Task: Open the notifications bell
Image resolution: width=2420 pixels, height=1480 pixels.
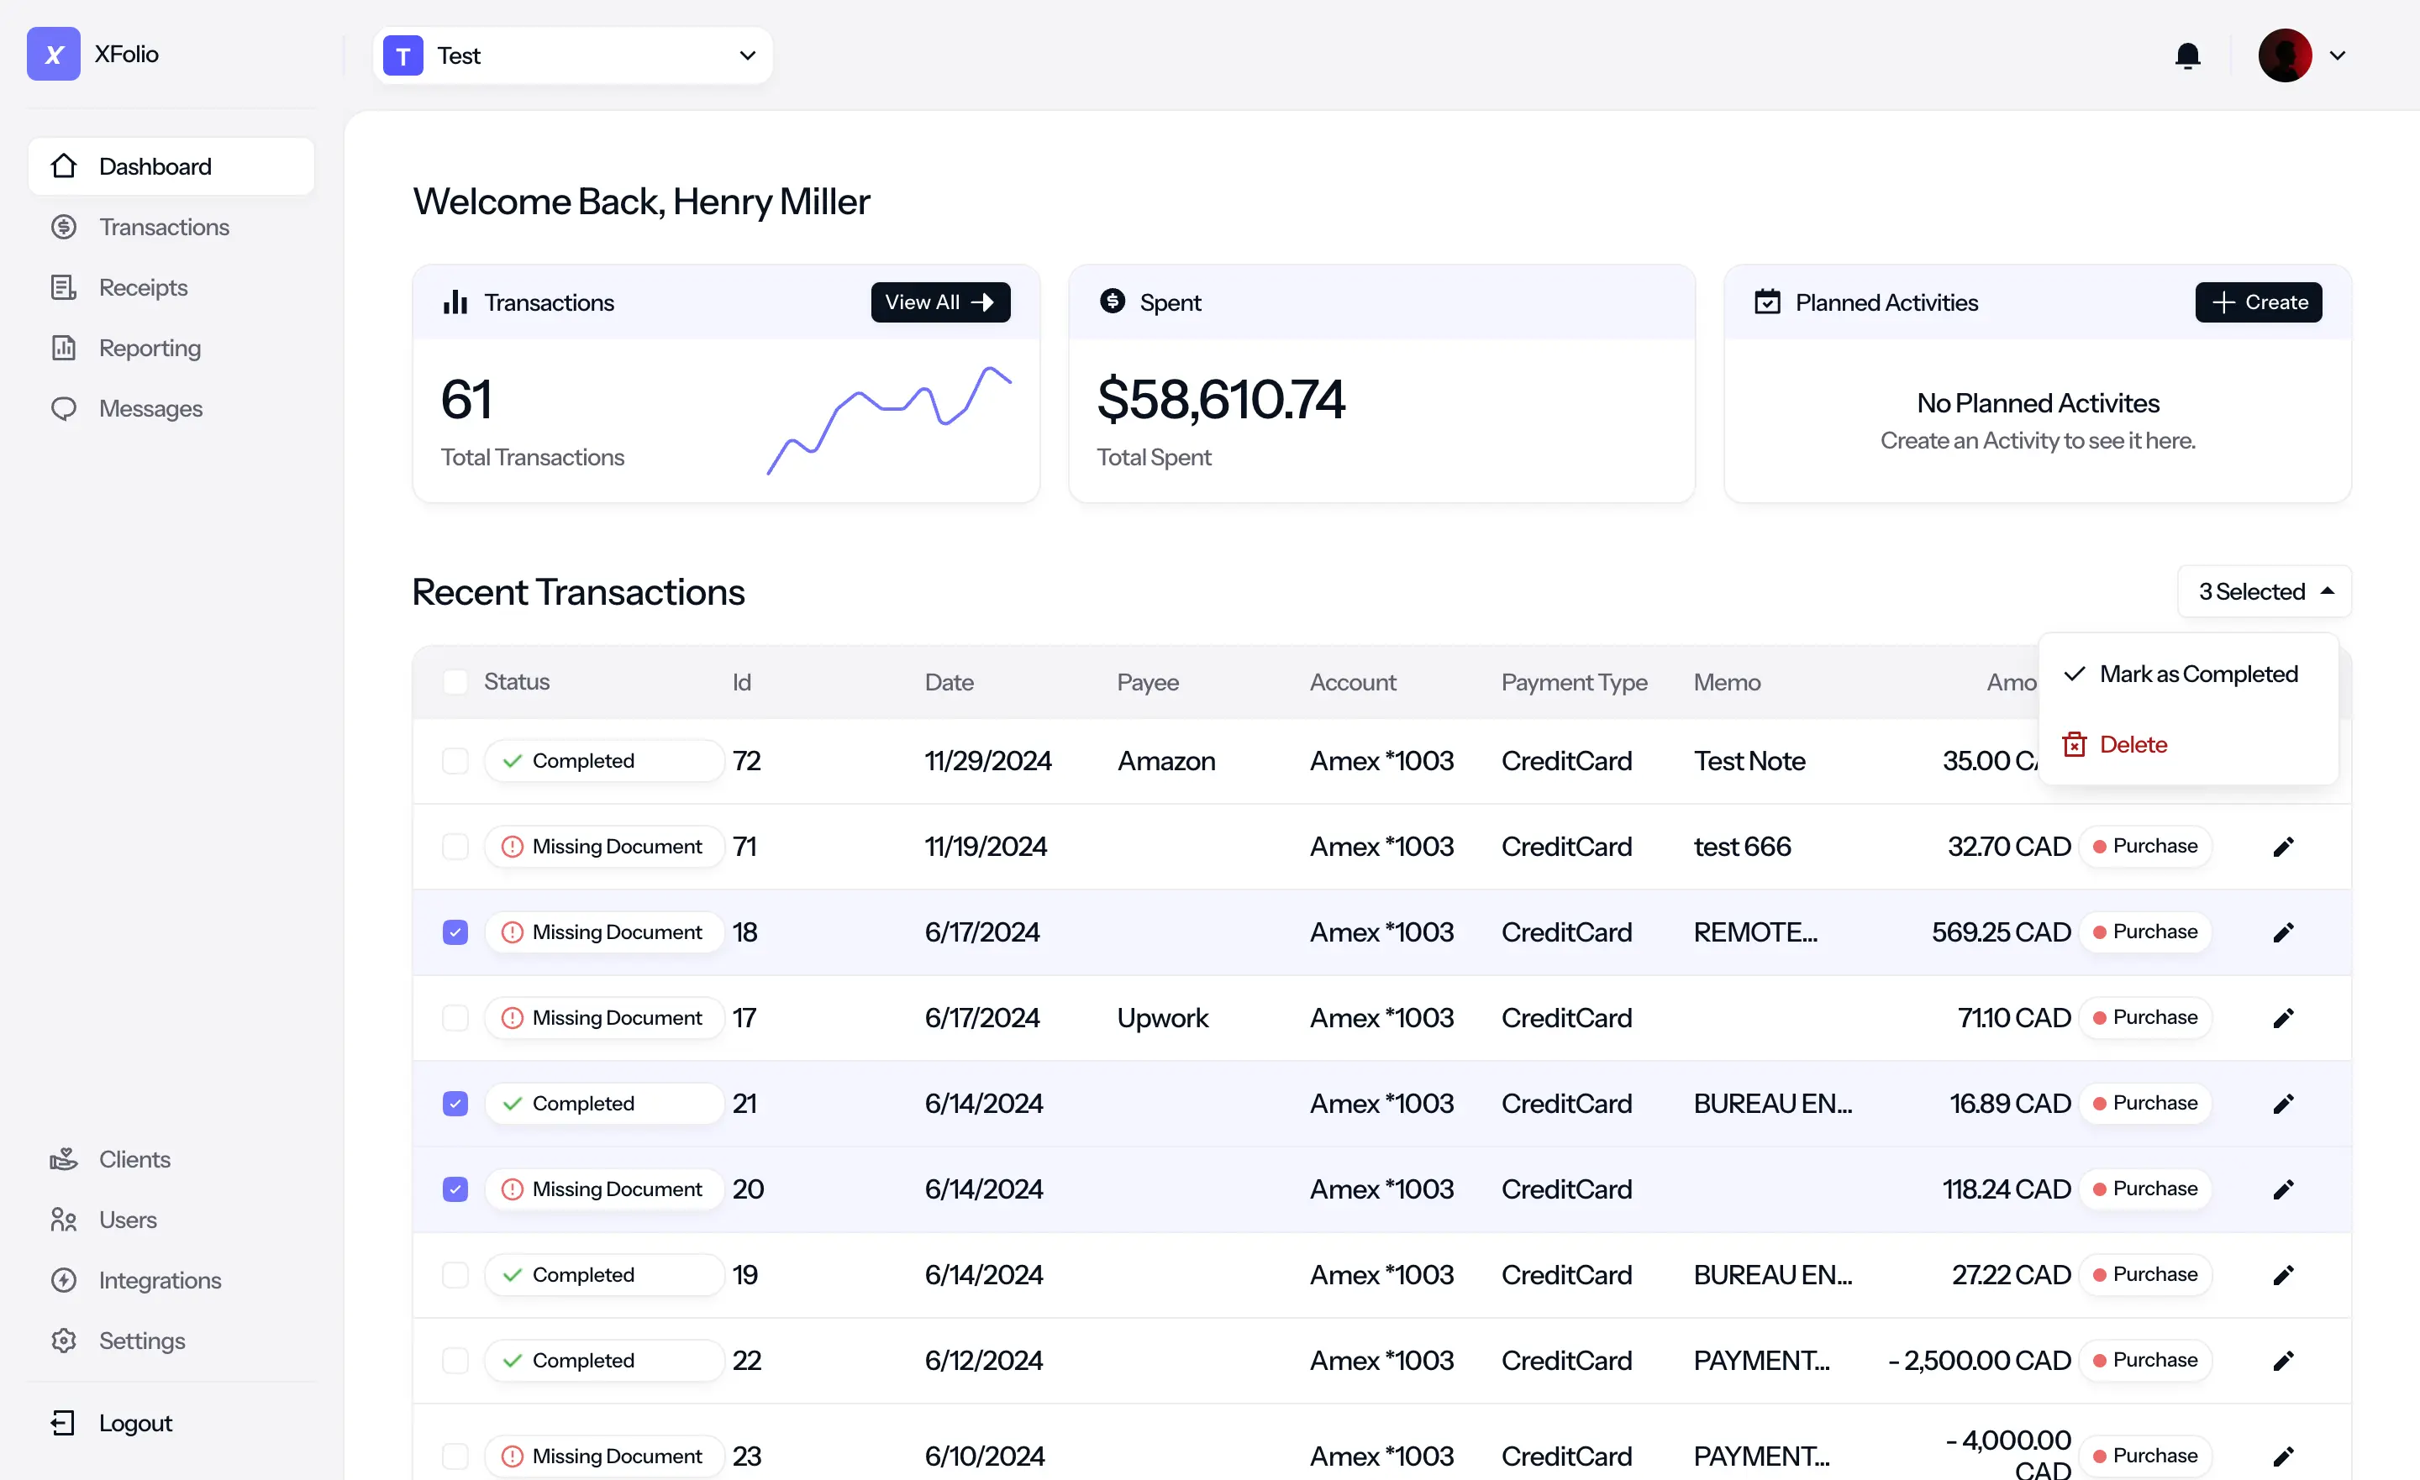Action: 2187,55
